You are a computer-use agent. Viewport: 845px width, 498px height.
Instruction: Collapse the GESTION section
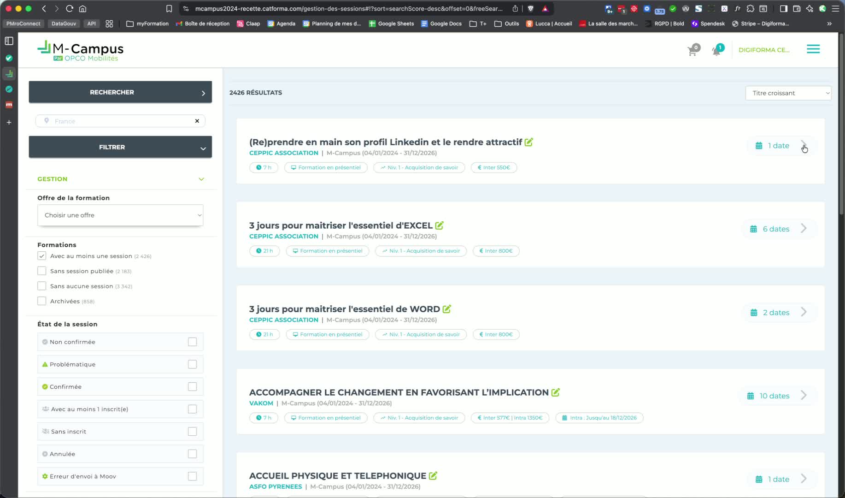click(201, 179)
